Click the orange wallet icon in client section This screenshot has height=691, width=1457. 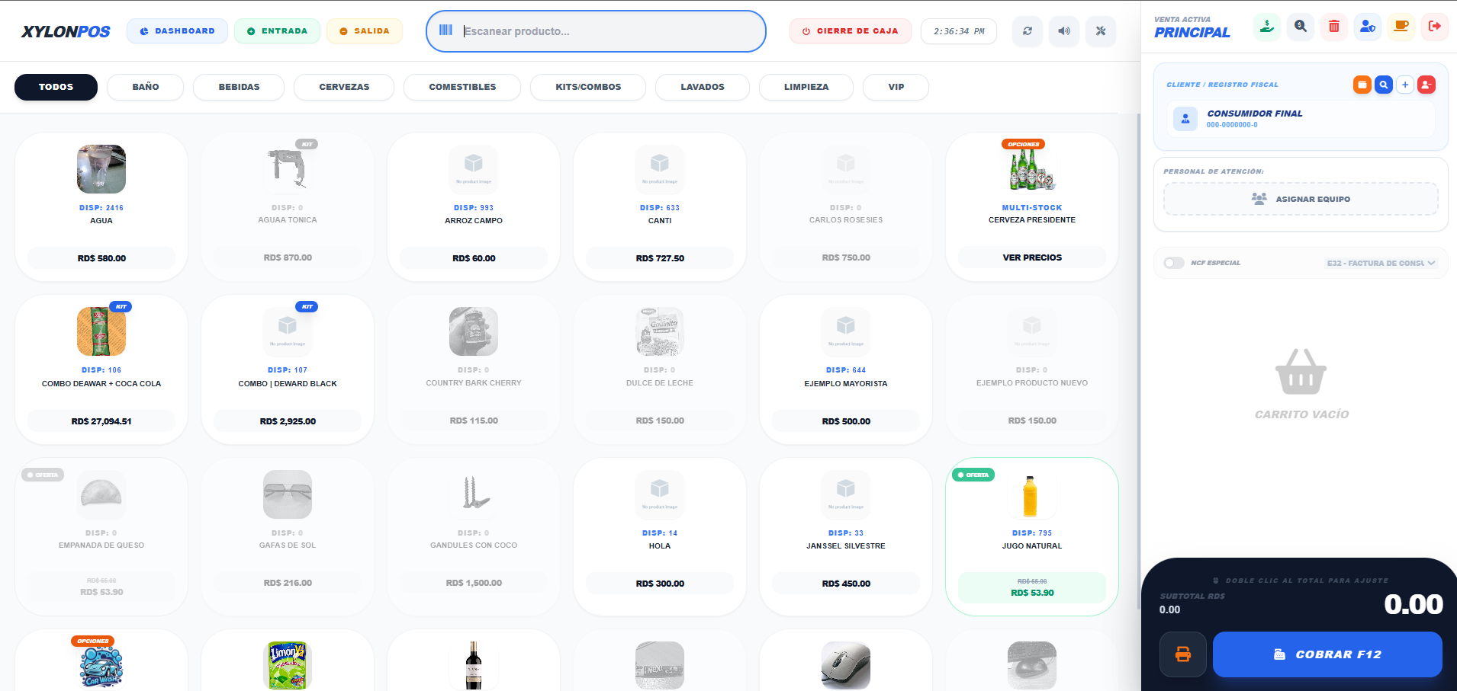click(1362, 85)
